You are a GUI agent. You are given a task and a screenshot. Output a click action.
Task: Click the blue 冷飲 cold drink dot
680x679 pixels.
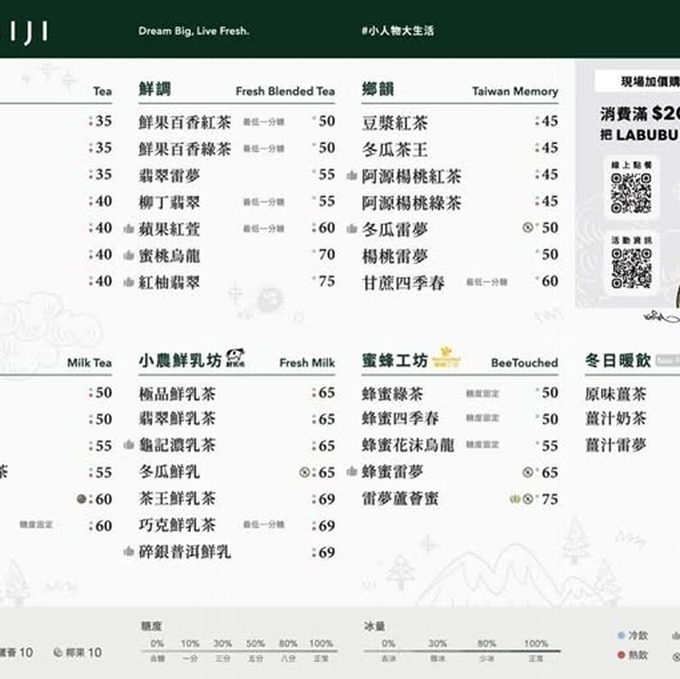620,636
